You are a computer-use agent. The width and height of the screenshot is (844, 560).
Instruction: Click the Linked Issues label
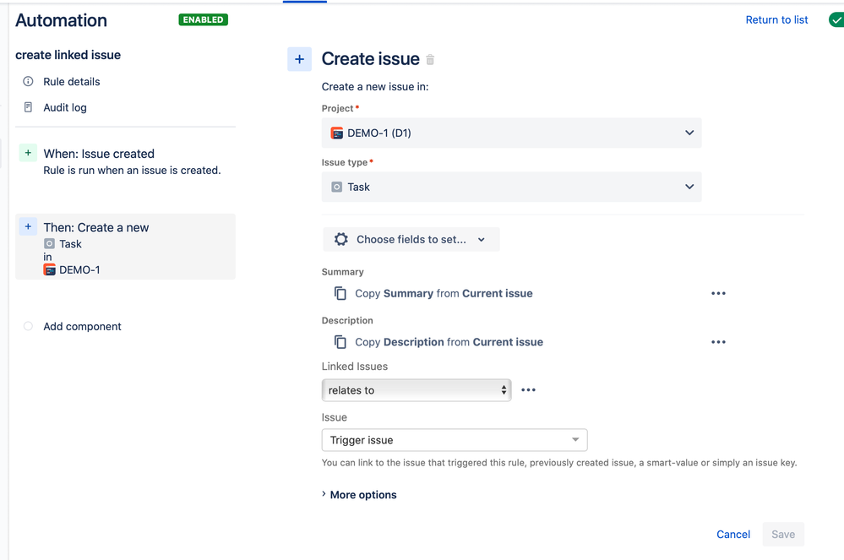click(355, 367)
